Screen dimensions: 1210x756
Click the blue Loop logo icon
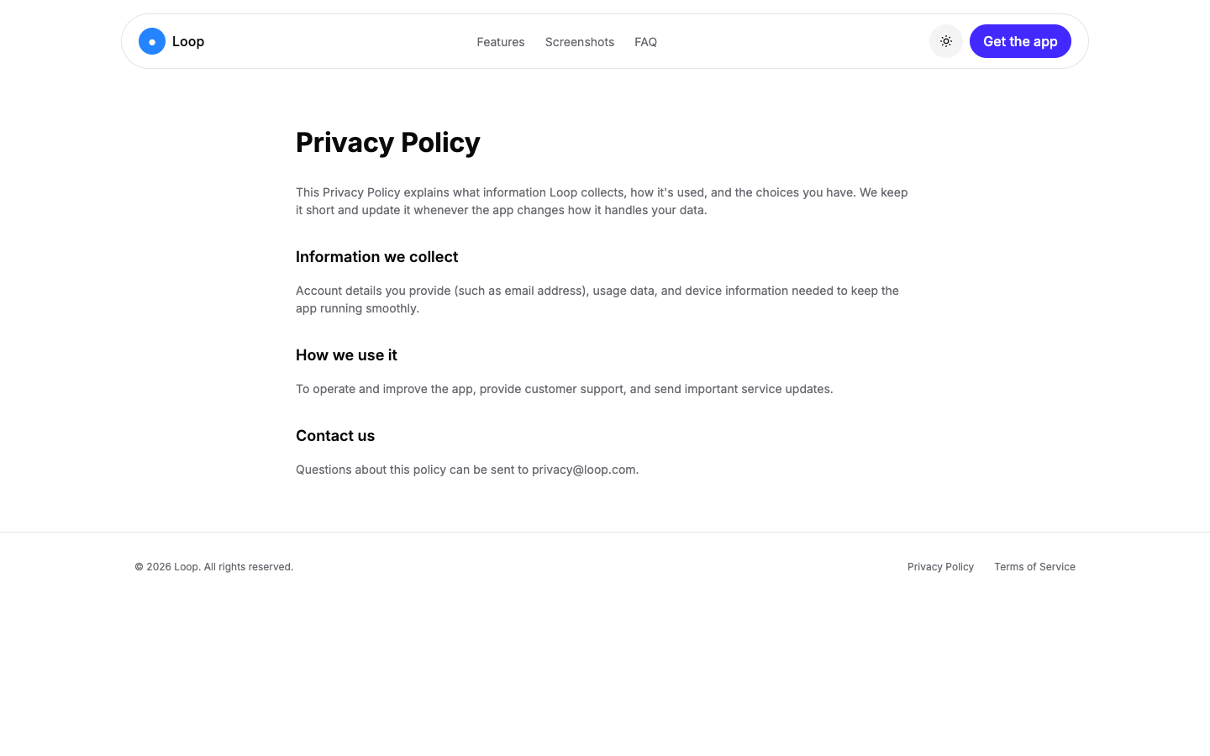(x=152, y=41)
